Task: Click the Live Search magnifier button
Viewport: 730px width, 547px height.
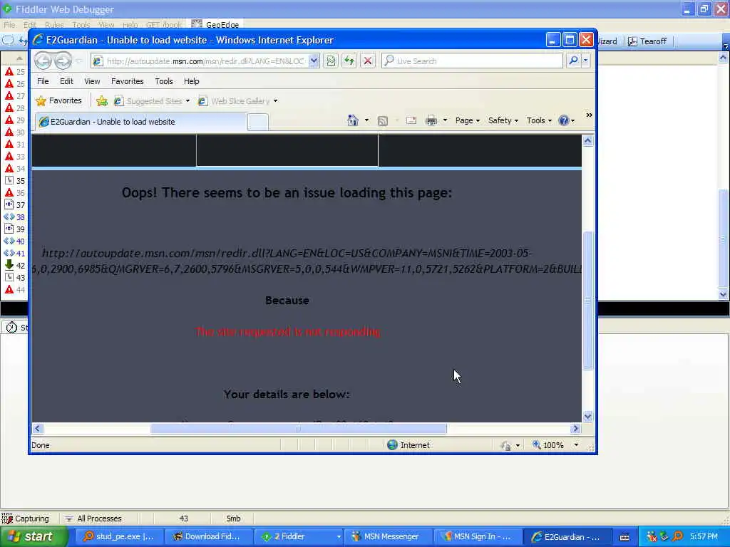Action: (574, 61)
